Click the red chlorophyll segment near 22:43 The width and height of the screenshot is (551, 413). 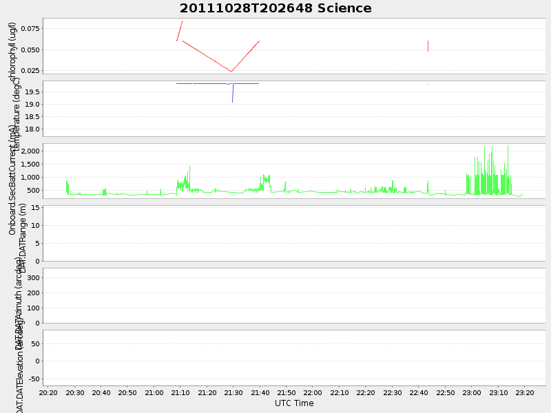428,46
